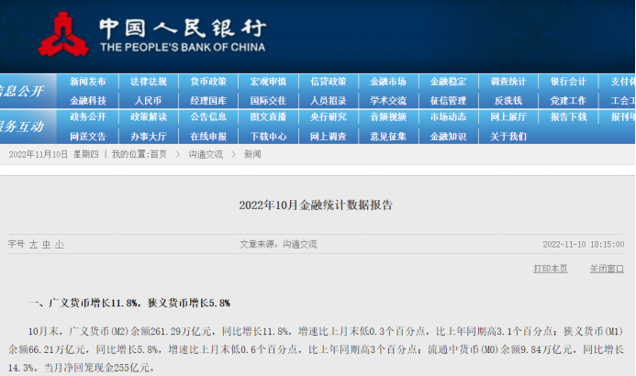Click the 首页 breadcrumb link
636x376 pixels.
coord(159,154)
